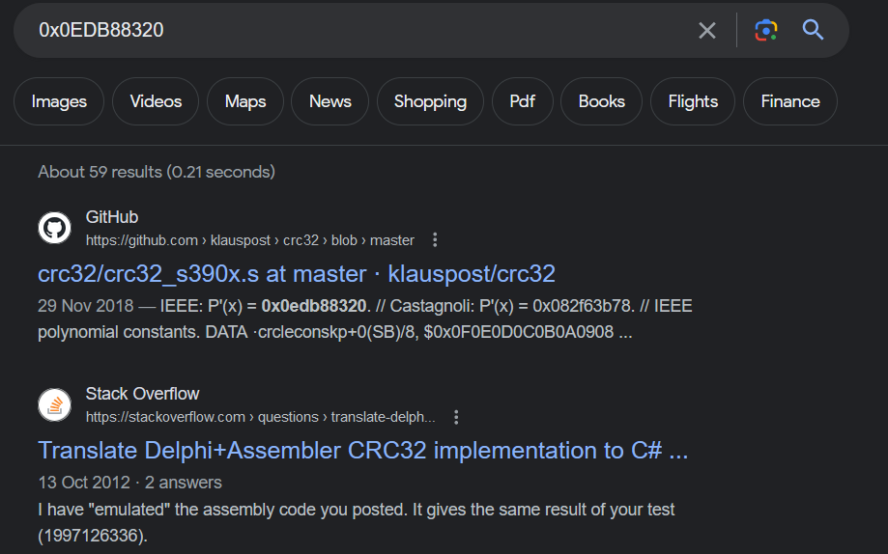Click the Stack Overflow favicon icon
888x554 pixels.
(x=55, y=405)
